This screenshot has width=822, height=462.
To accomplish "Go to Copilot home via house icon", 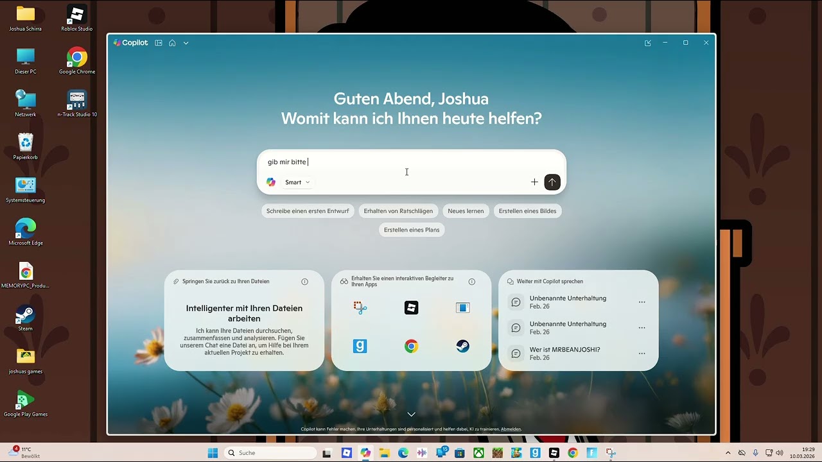I will pos(172,43).
